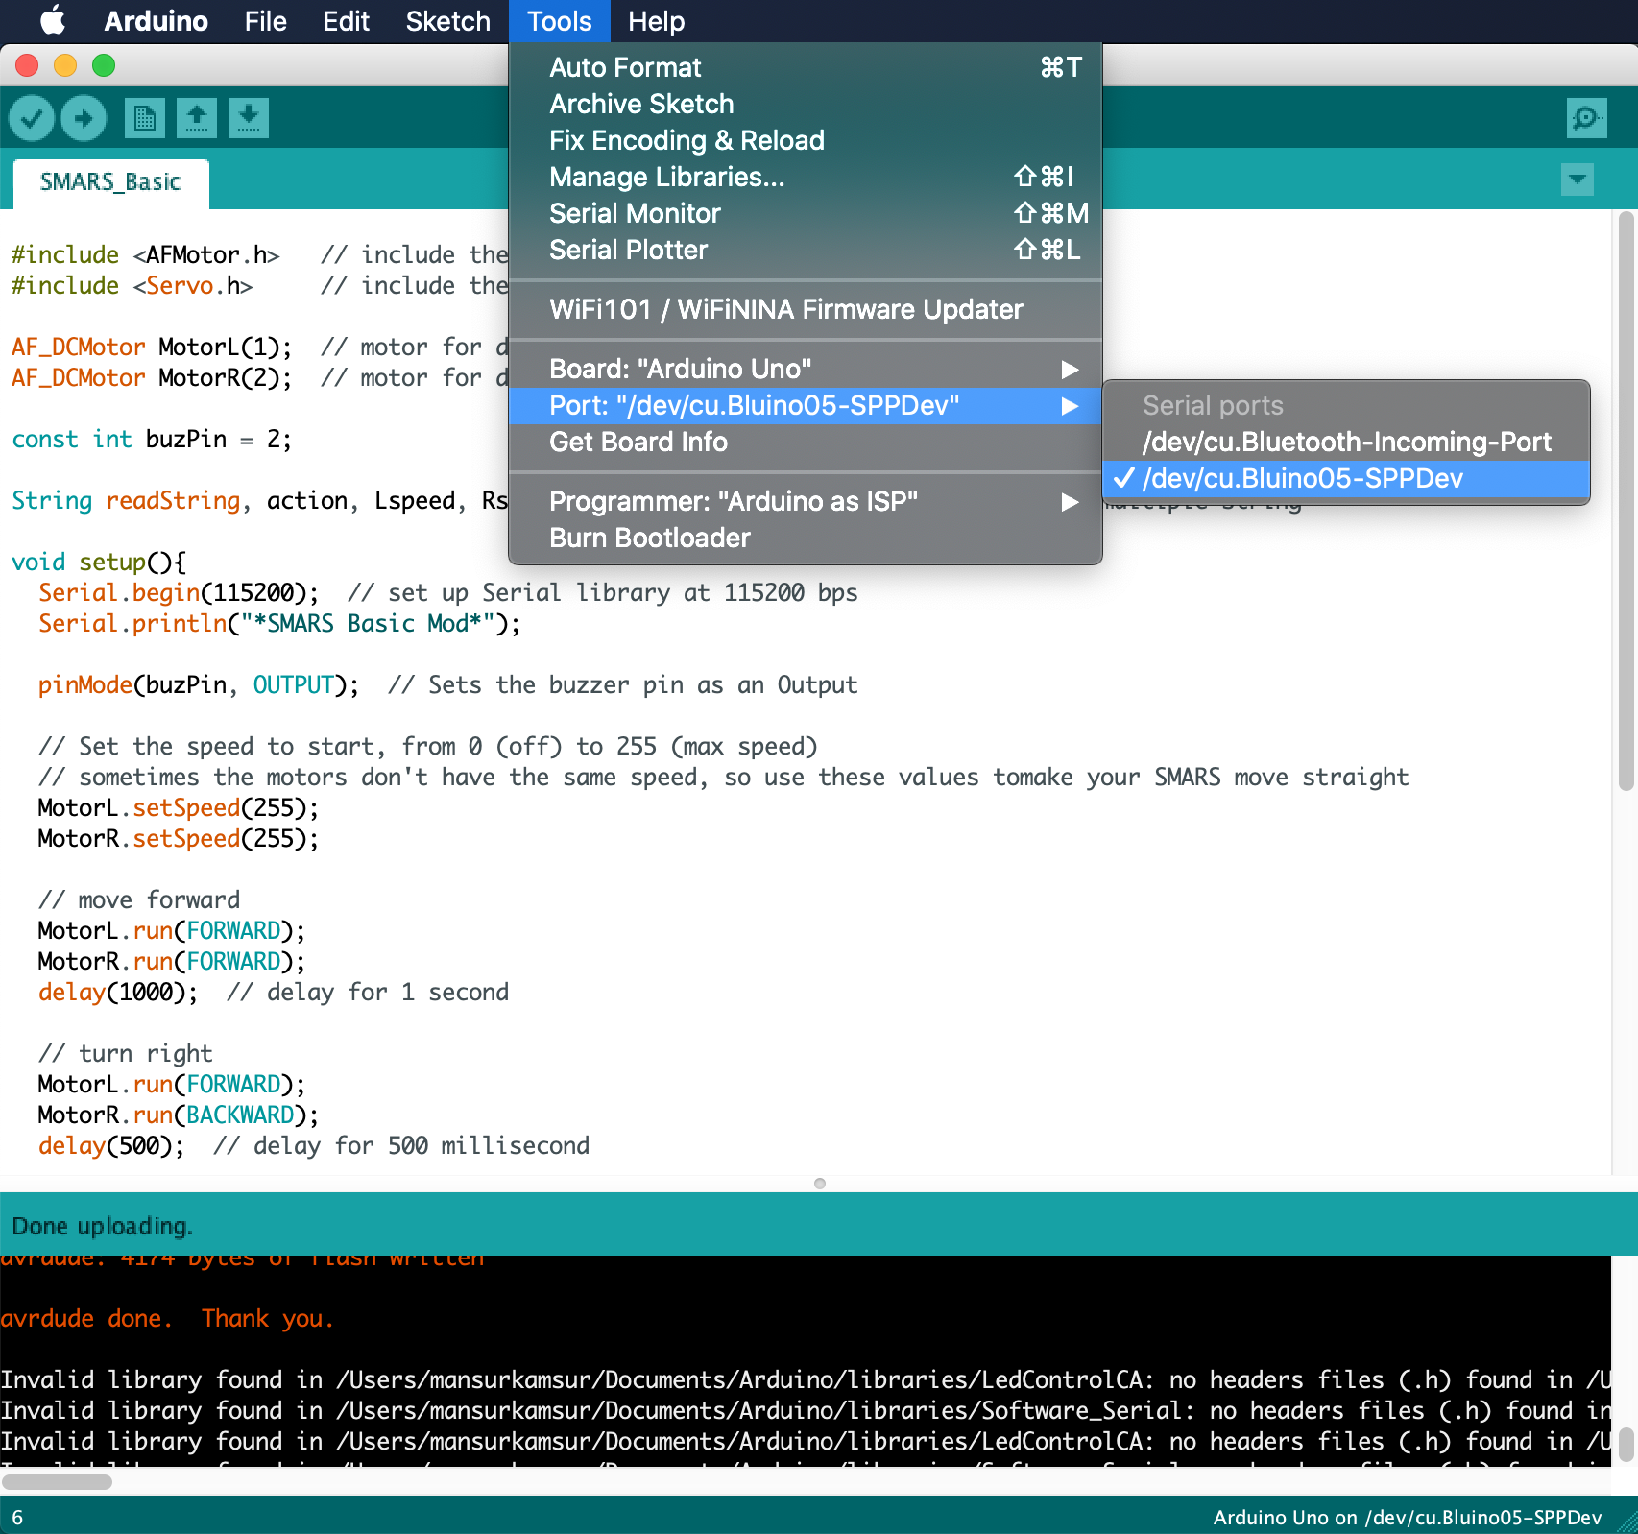Image resolution: width=1638 pixels, height=1534 pixels.
Task: Open Serial Monitor magnifier icon in toolbar
Action: coord(1585,118)
